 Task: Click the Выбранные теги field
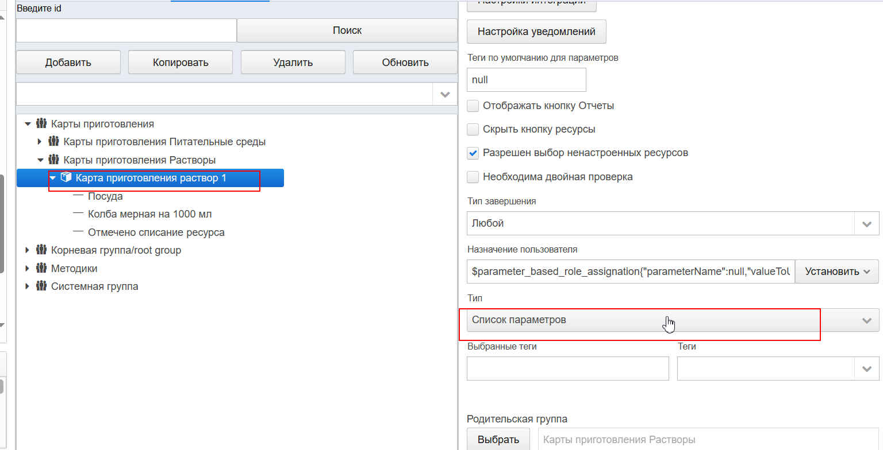[568, 368]
